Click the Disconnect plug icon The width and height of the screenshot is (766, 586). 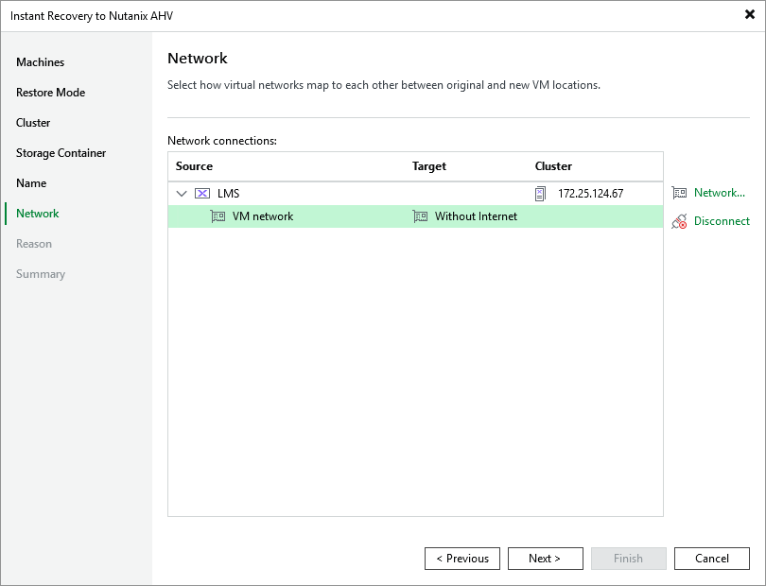(x=679, y=220)
